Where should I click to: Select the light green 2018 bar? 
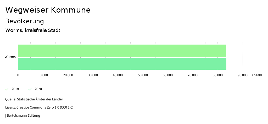click(122, 50)
